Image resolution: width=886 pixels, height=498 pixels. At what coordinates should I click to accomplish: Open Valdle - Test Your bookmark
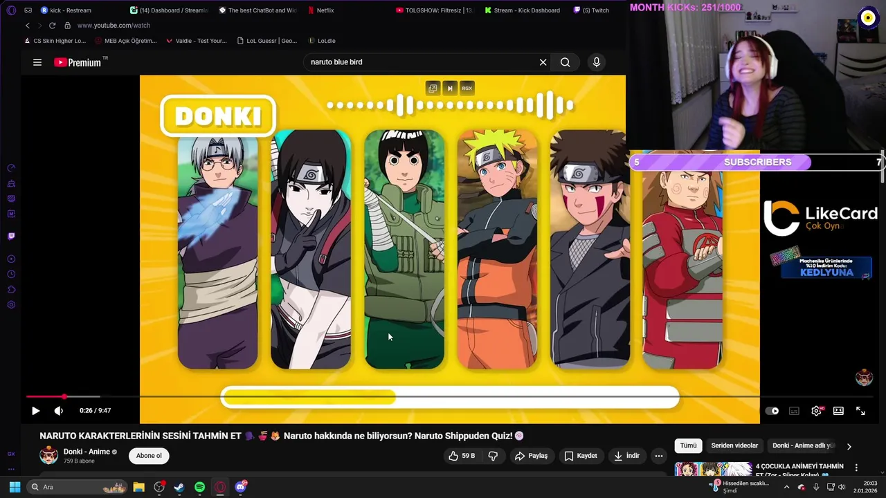(197, 41)
